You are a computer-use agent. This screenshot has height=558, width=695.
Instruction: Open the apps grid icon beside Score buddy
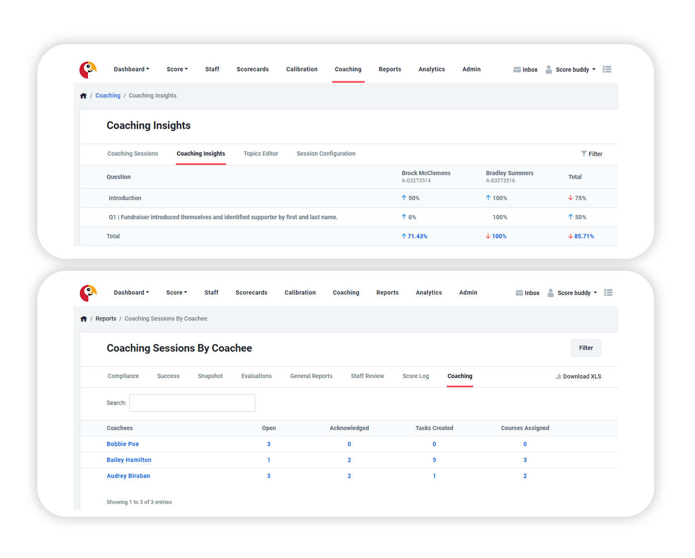(607, 69)
